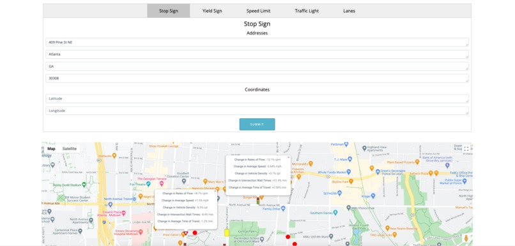Select the zip code field 30308

click(257, 79)
